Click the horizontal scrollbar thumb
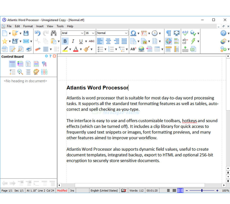This screenshot has width=230, height=204. [140, 185]
